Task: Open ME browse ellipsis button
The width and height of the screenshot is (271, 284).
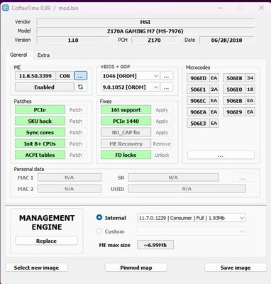Action: [80, 76]
